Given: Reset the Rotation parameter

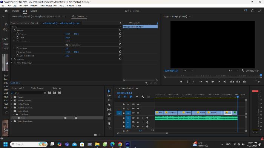Looking at the screenshot, I should coord(120,48).
